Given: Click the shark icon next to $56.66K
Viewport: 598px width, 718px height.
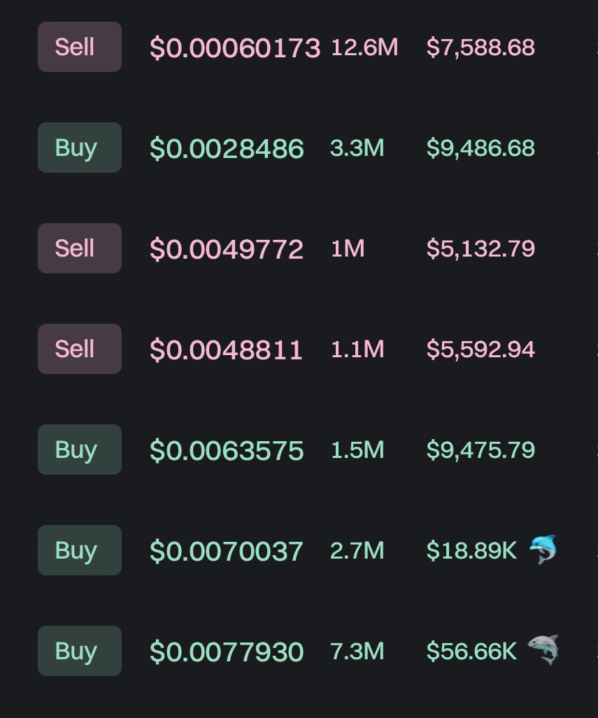Looking at the screenshot, I should pyautogui.click(x=543, y=649).
